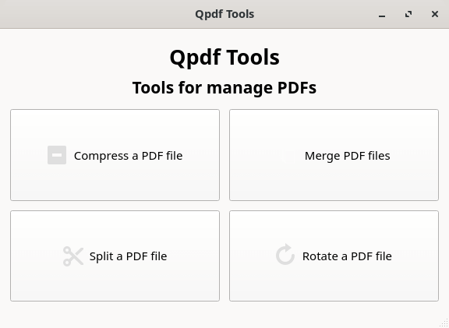The image size is (449, 328).
Task: Close the Qpdf Tools window
Action: click(435, 14)
